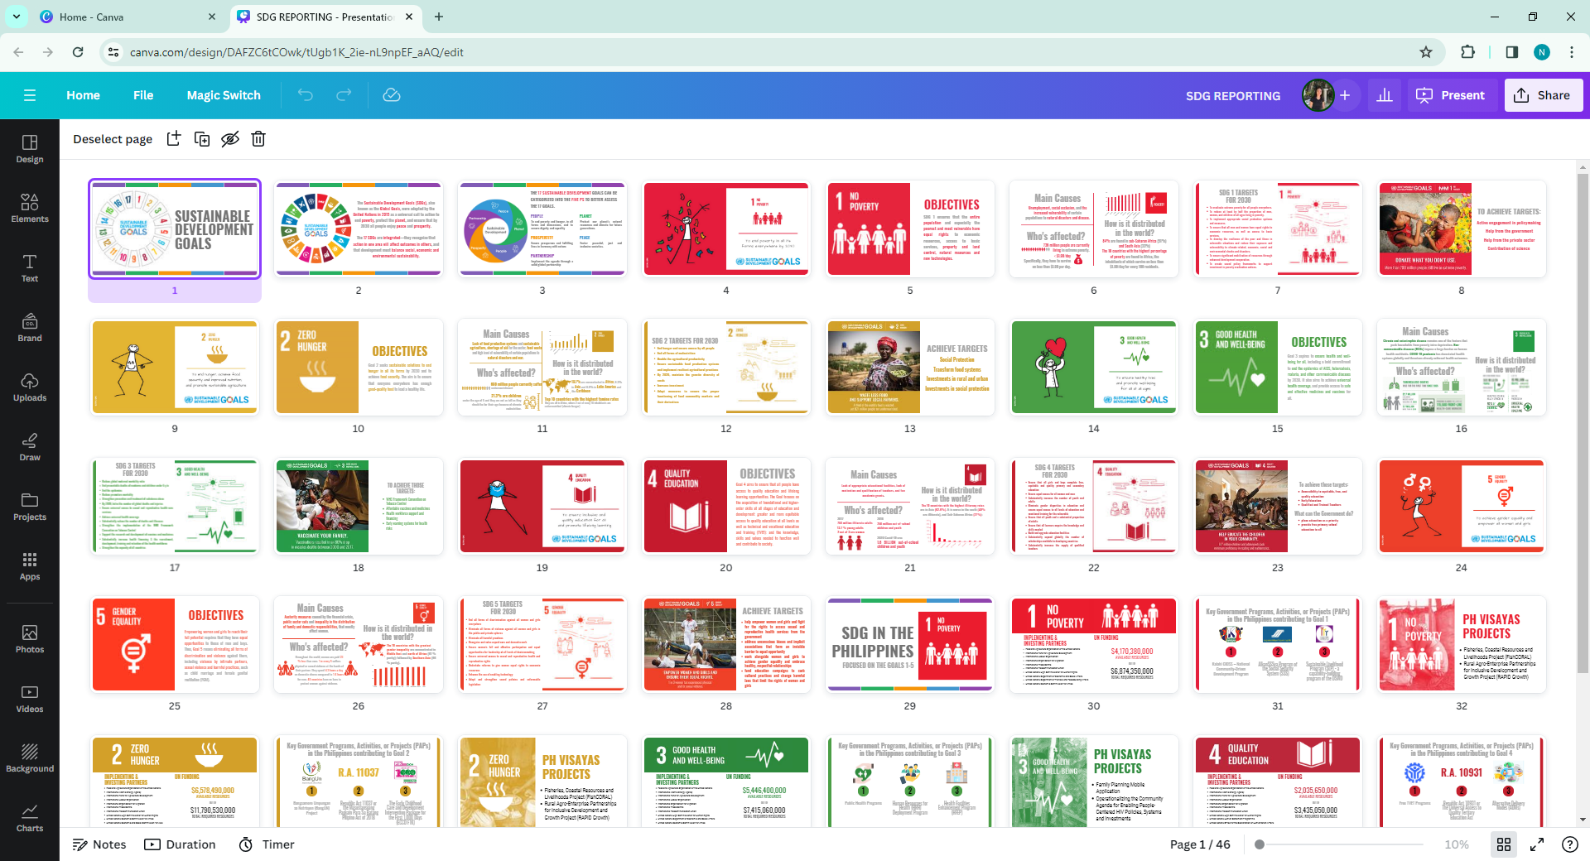Open Magic Switch menu
The height and width of the screenshot is (861, 1590).
coord(224,95)
